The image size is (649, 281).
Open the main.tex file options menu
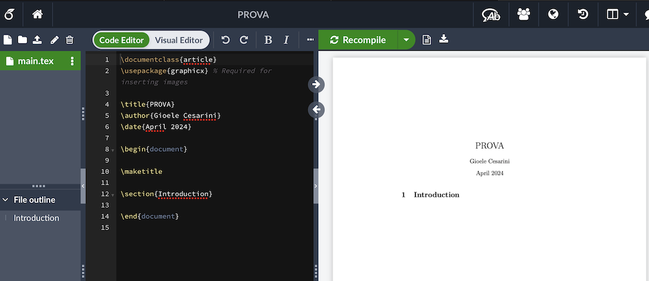(72, 61)
